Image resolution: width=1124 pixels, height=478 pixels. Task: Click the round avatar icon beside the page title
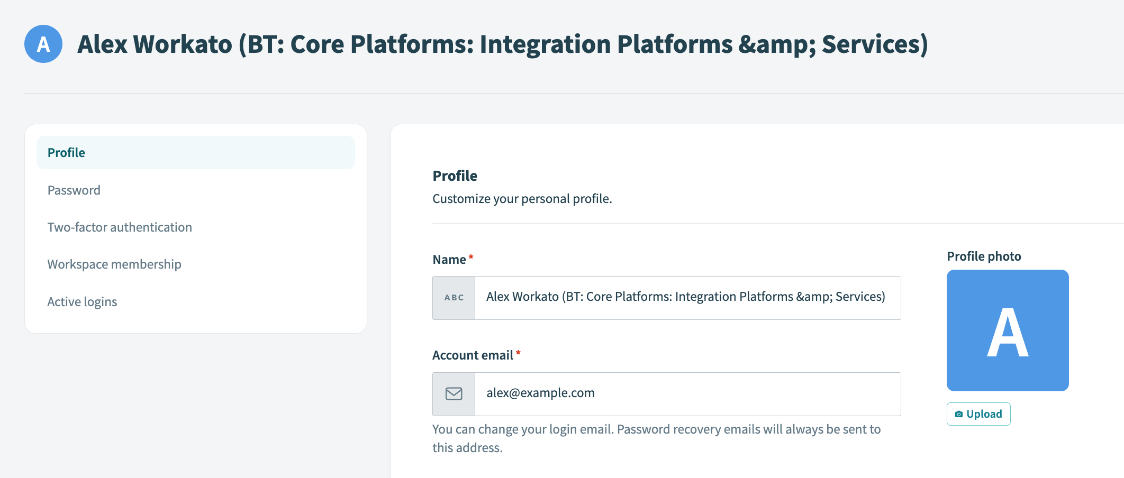pos(43,44)
